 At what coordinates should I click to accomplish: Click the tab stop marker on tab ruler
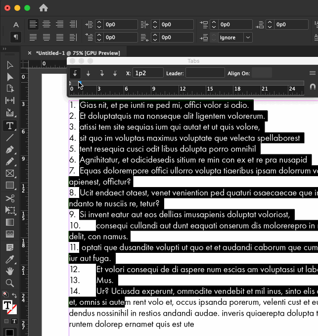click(x=80, y=83)
